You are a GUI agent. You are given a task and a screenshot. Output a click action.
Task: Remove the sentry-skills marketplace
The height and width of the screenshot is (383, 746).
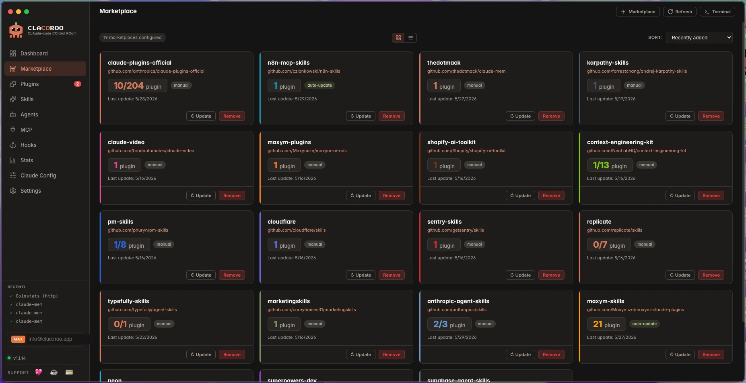[551, 275]
